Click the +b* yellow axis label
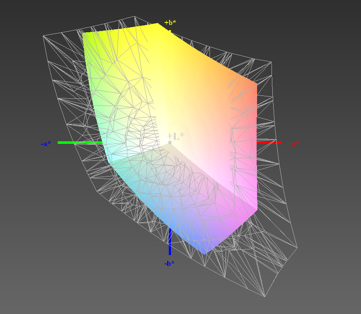361x314 pixels. coord(170,22)
